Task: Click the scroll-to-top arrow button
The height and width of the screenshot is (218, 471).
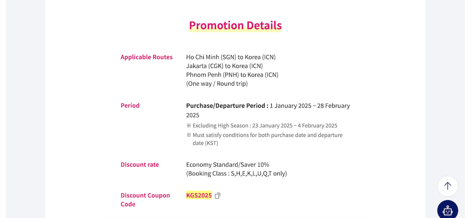Action: click(x=448, y=186)
